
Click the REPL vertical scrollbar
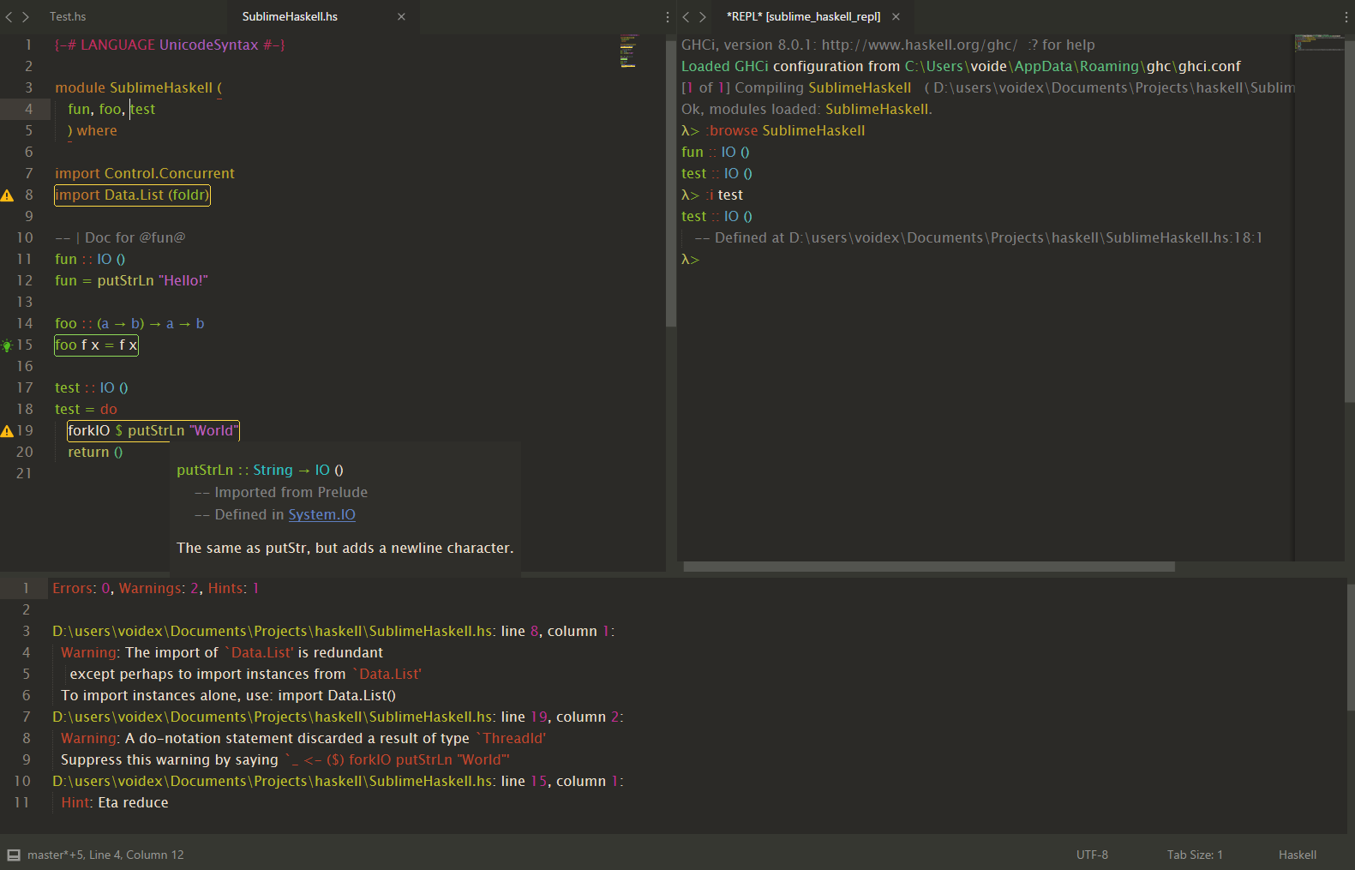(x=1350, y=223)
